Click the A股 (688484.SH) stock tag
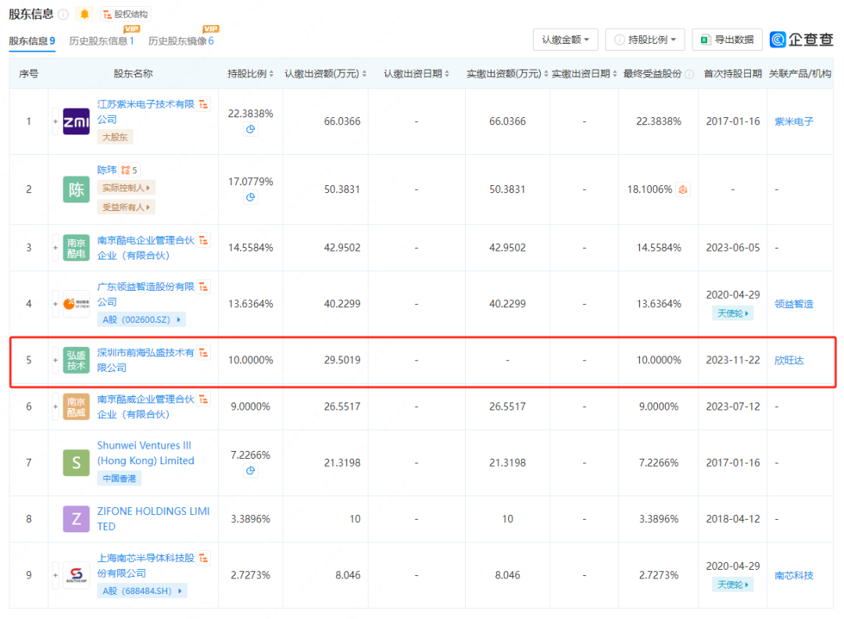 click(x=141, y=591)
